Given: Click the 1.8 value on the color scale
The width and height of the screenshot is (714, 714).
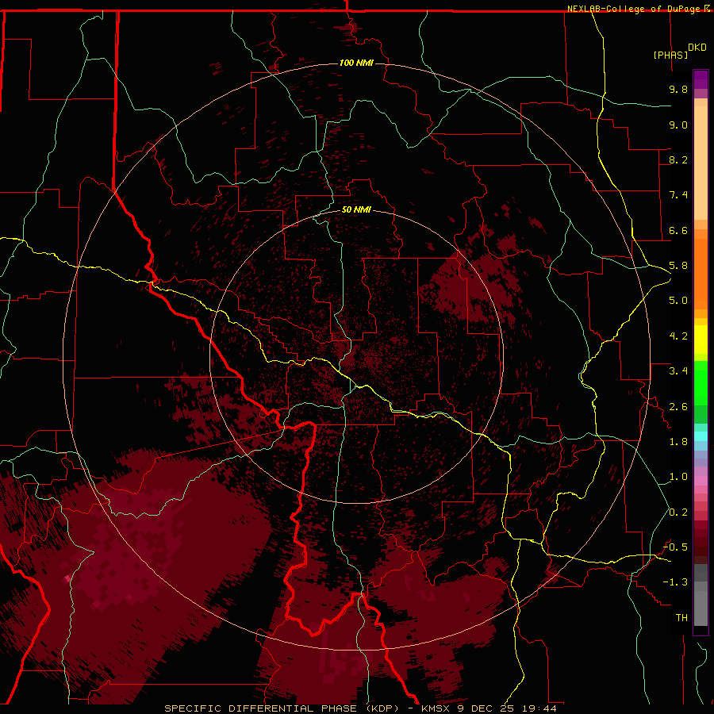Looking at the screenshot, I should click(678, 442).
